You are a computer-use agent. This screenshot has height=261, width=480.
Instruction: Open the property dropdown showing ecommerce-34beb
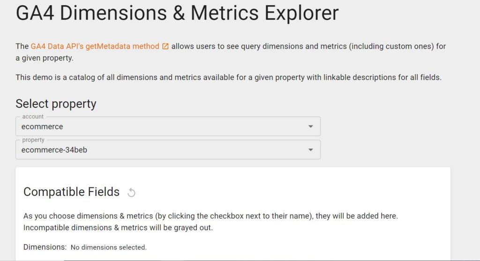coord(168,150)
